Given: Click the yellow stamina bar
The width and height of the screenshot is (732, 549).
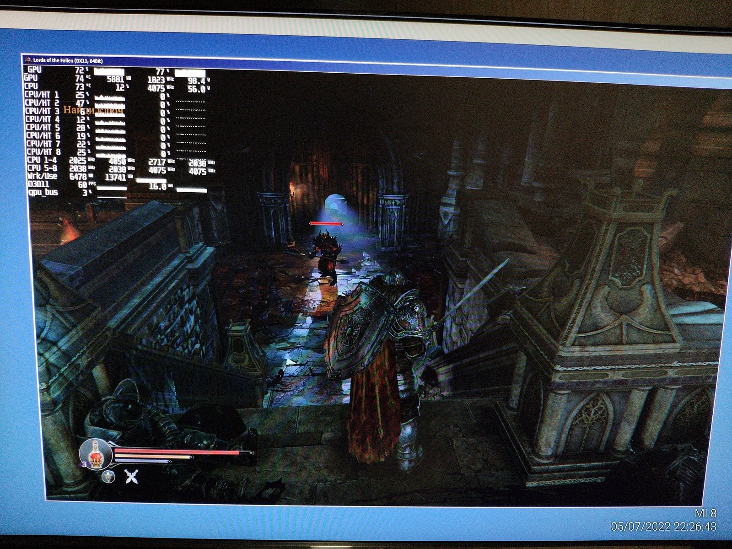Looking at the screenshot, I should coord(153,457).
